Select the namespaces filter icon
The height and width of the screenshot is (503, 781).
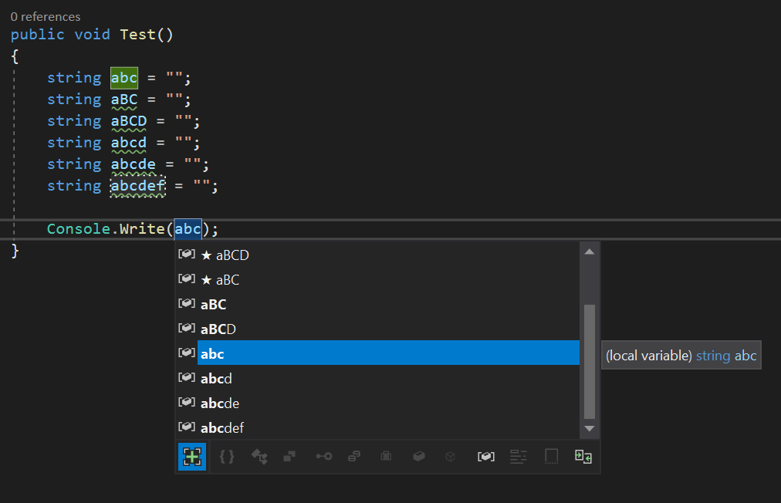[226, 456]
